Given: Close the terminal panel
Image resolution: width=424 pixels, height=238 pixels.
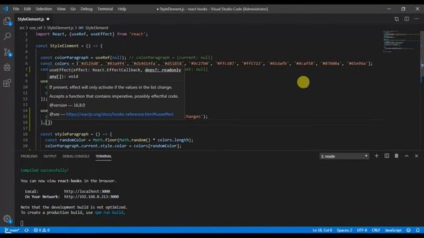Looking at the screenshot, I should coord(417,156).
